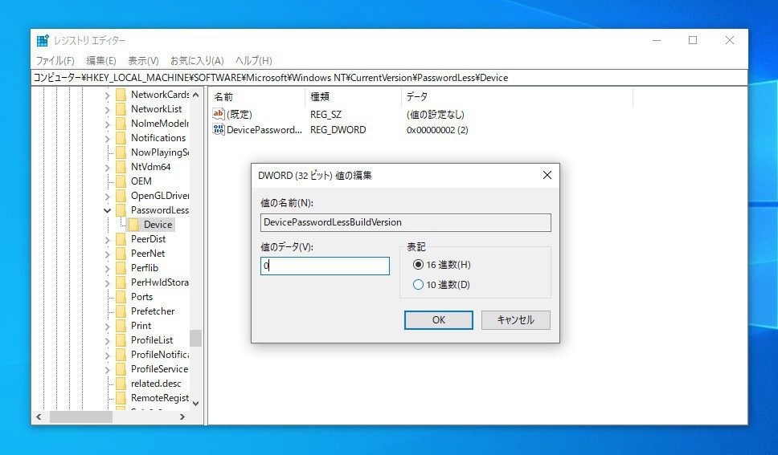Click the REG_SZ type cell
Viewport: 778px width, 455px height.
326,115
